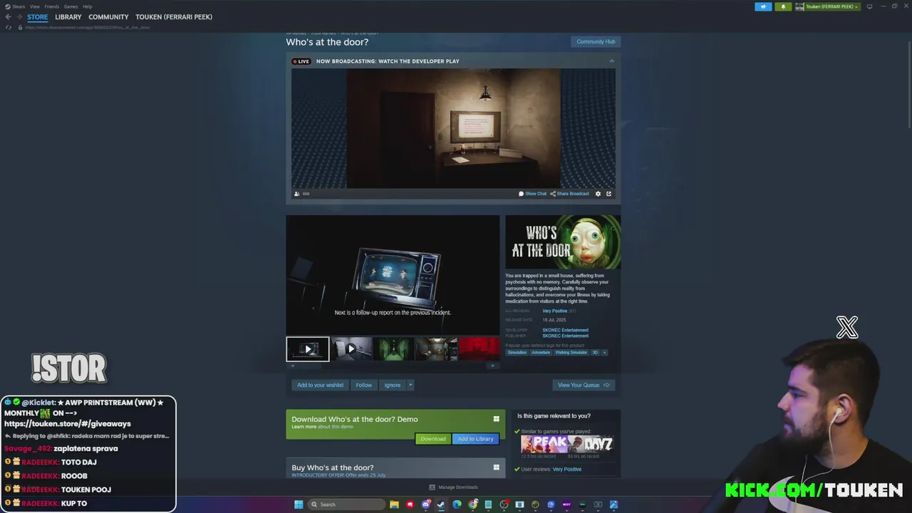The height and width of the screenshot is (513, 912).
Task: Open the notifications bell icon
Action: coord(783,6)
